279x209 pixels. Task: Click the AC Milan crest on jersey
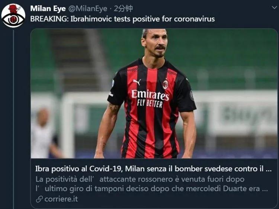165,85
